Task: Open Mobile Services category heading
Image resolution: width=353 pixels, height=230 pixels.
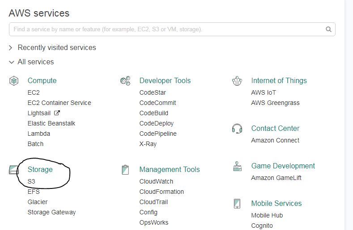Action: [x=276, y=203]
